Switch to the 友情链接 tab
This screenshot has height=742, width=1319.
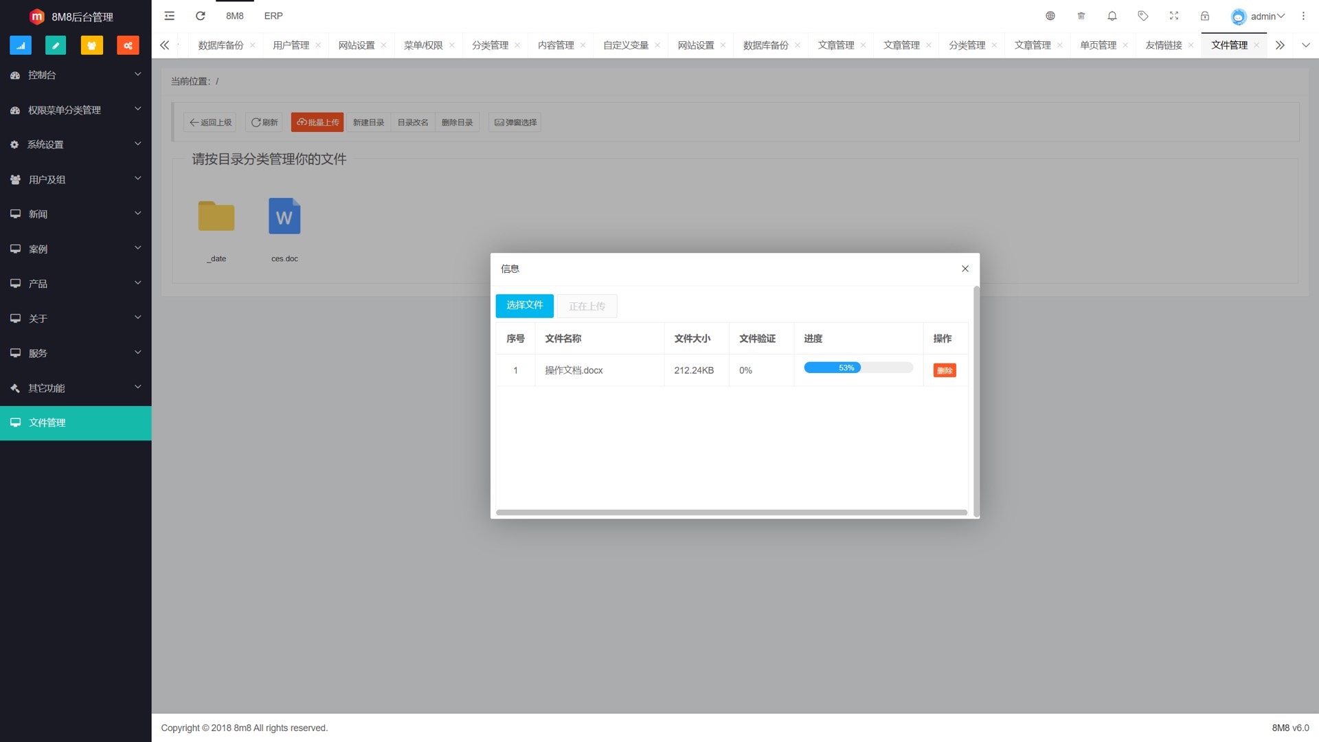(x=1164, y=45)
